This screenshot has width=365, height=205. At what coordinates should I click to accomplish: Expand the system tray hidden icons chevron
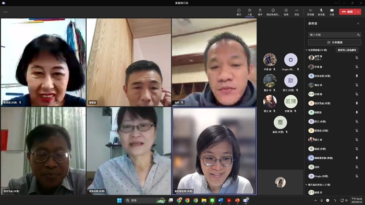pos(315,200)
